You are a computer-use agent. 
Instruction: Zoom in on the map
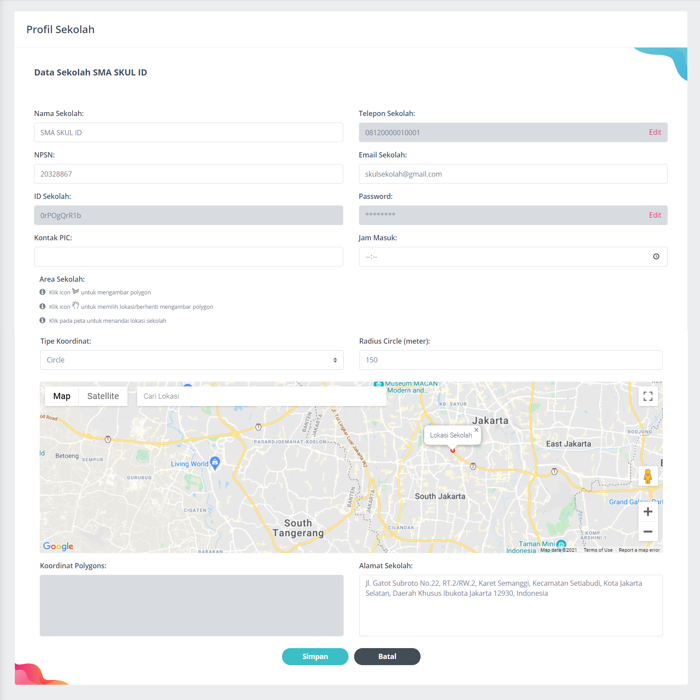tap(648, 512)
